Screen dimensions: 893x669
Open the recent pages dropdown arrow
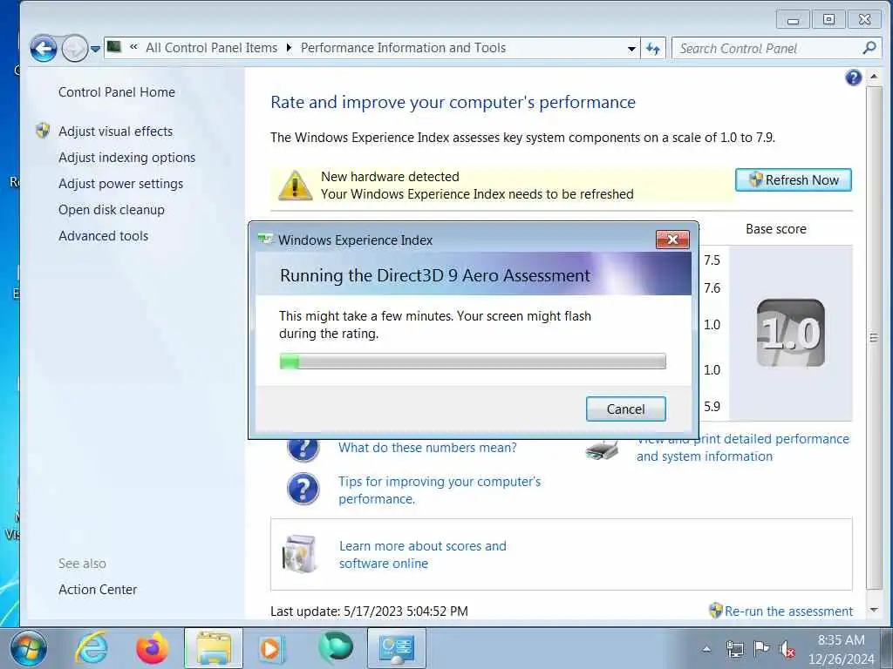96,49
